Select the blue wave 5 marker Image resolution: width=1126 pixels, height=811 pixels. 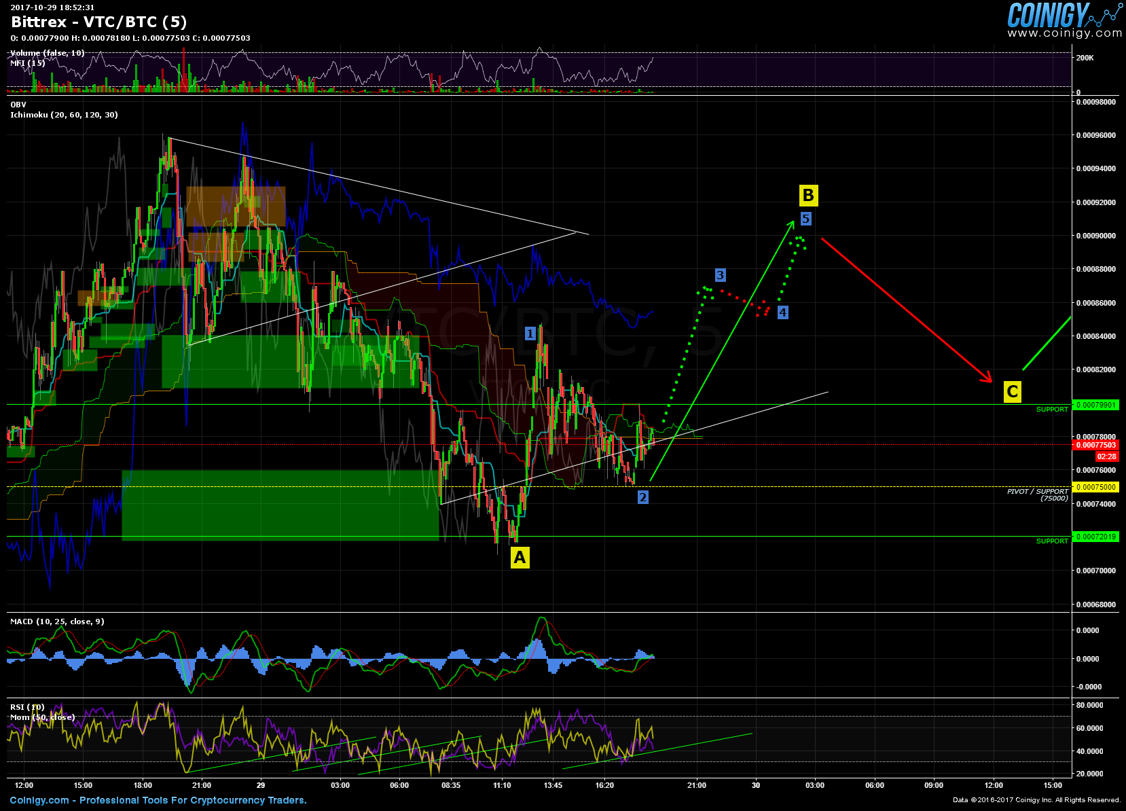805,219
